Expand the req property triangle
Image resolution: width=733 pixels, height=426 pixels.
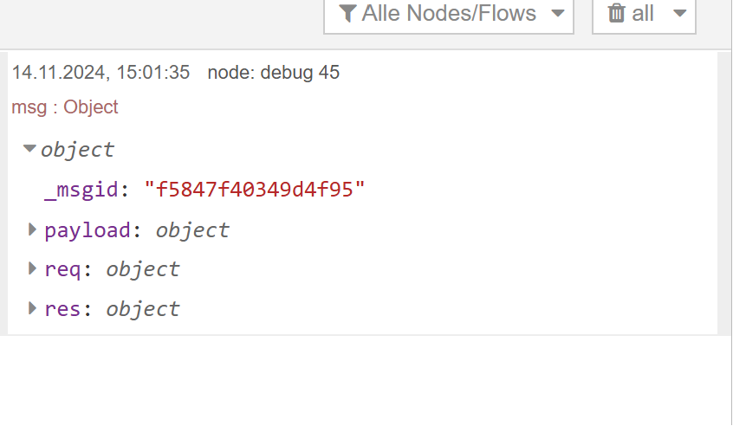[33, 268]
